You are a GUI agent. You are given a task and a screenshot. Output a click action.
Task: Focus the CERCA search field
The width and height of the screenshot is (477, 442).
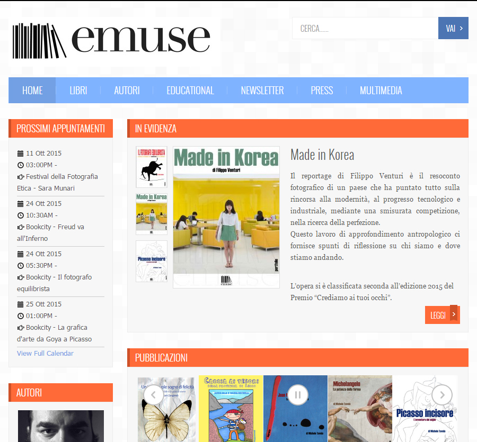[365, 29]
